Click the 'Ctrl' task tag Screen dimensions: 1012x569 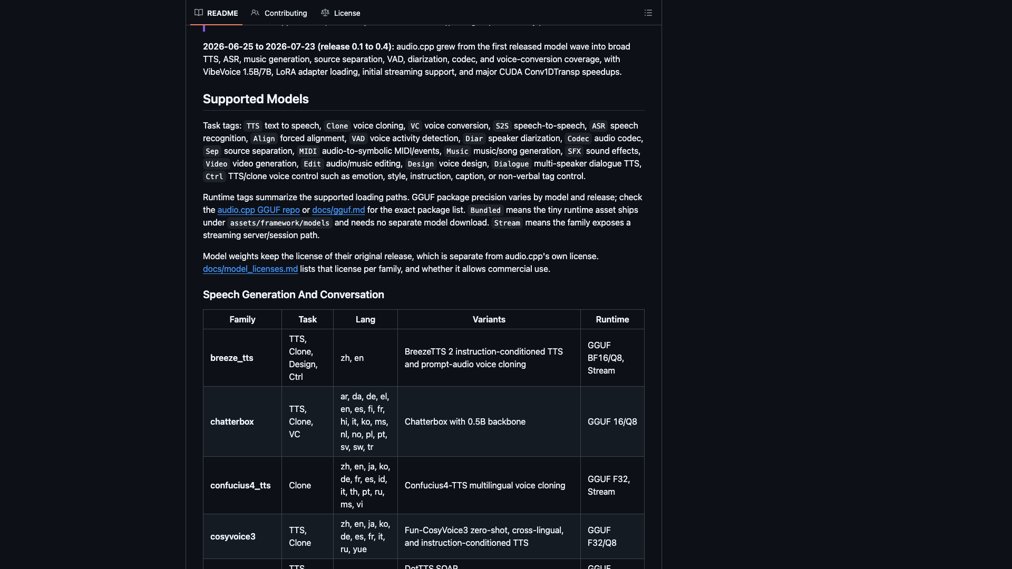pos(215,176)
